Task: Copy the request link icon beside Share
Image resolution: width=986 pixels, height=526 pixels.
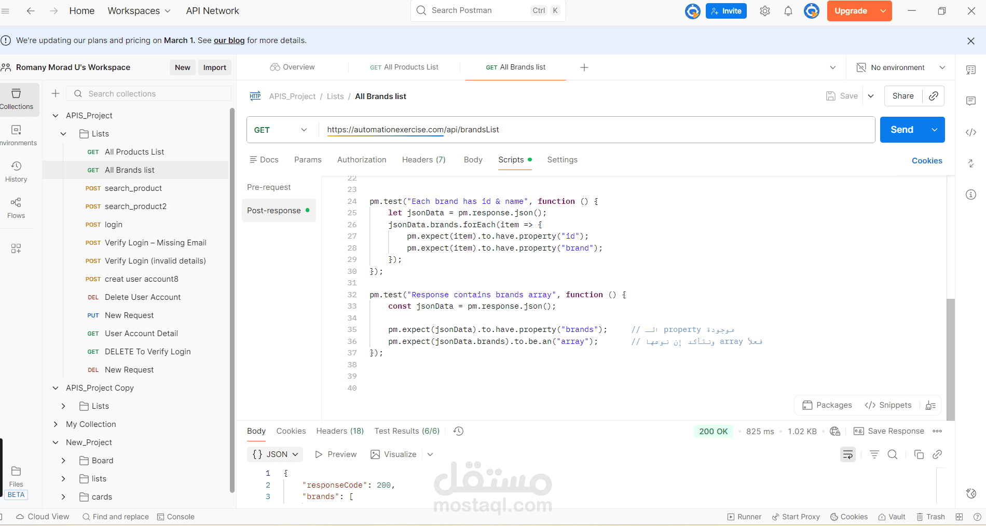Action: [x=934, y=96]
